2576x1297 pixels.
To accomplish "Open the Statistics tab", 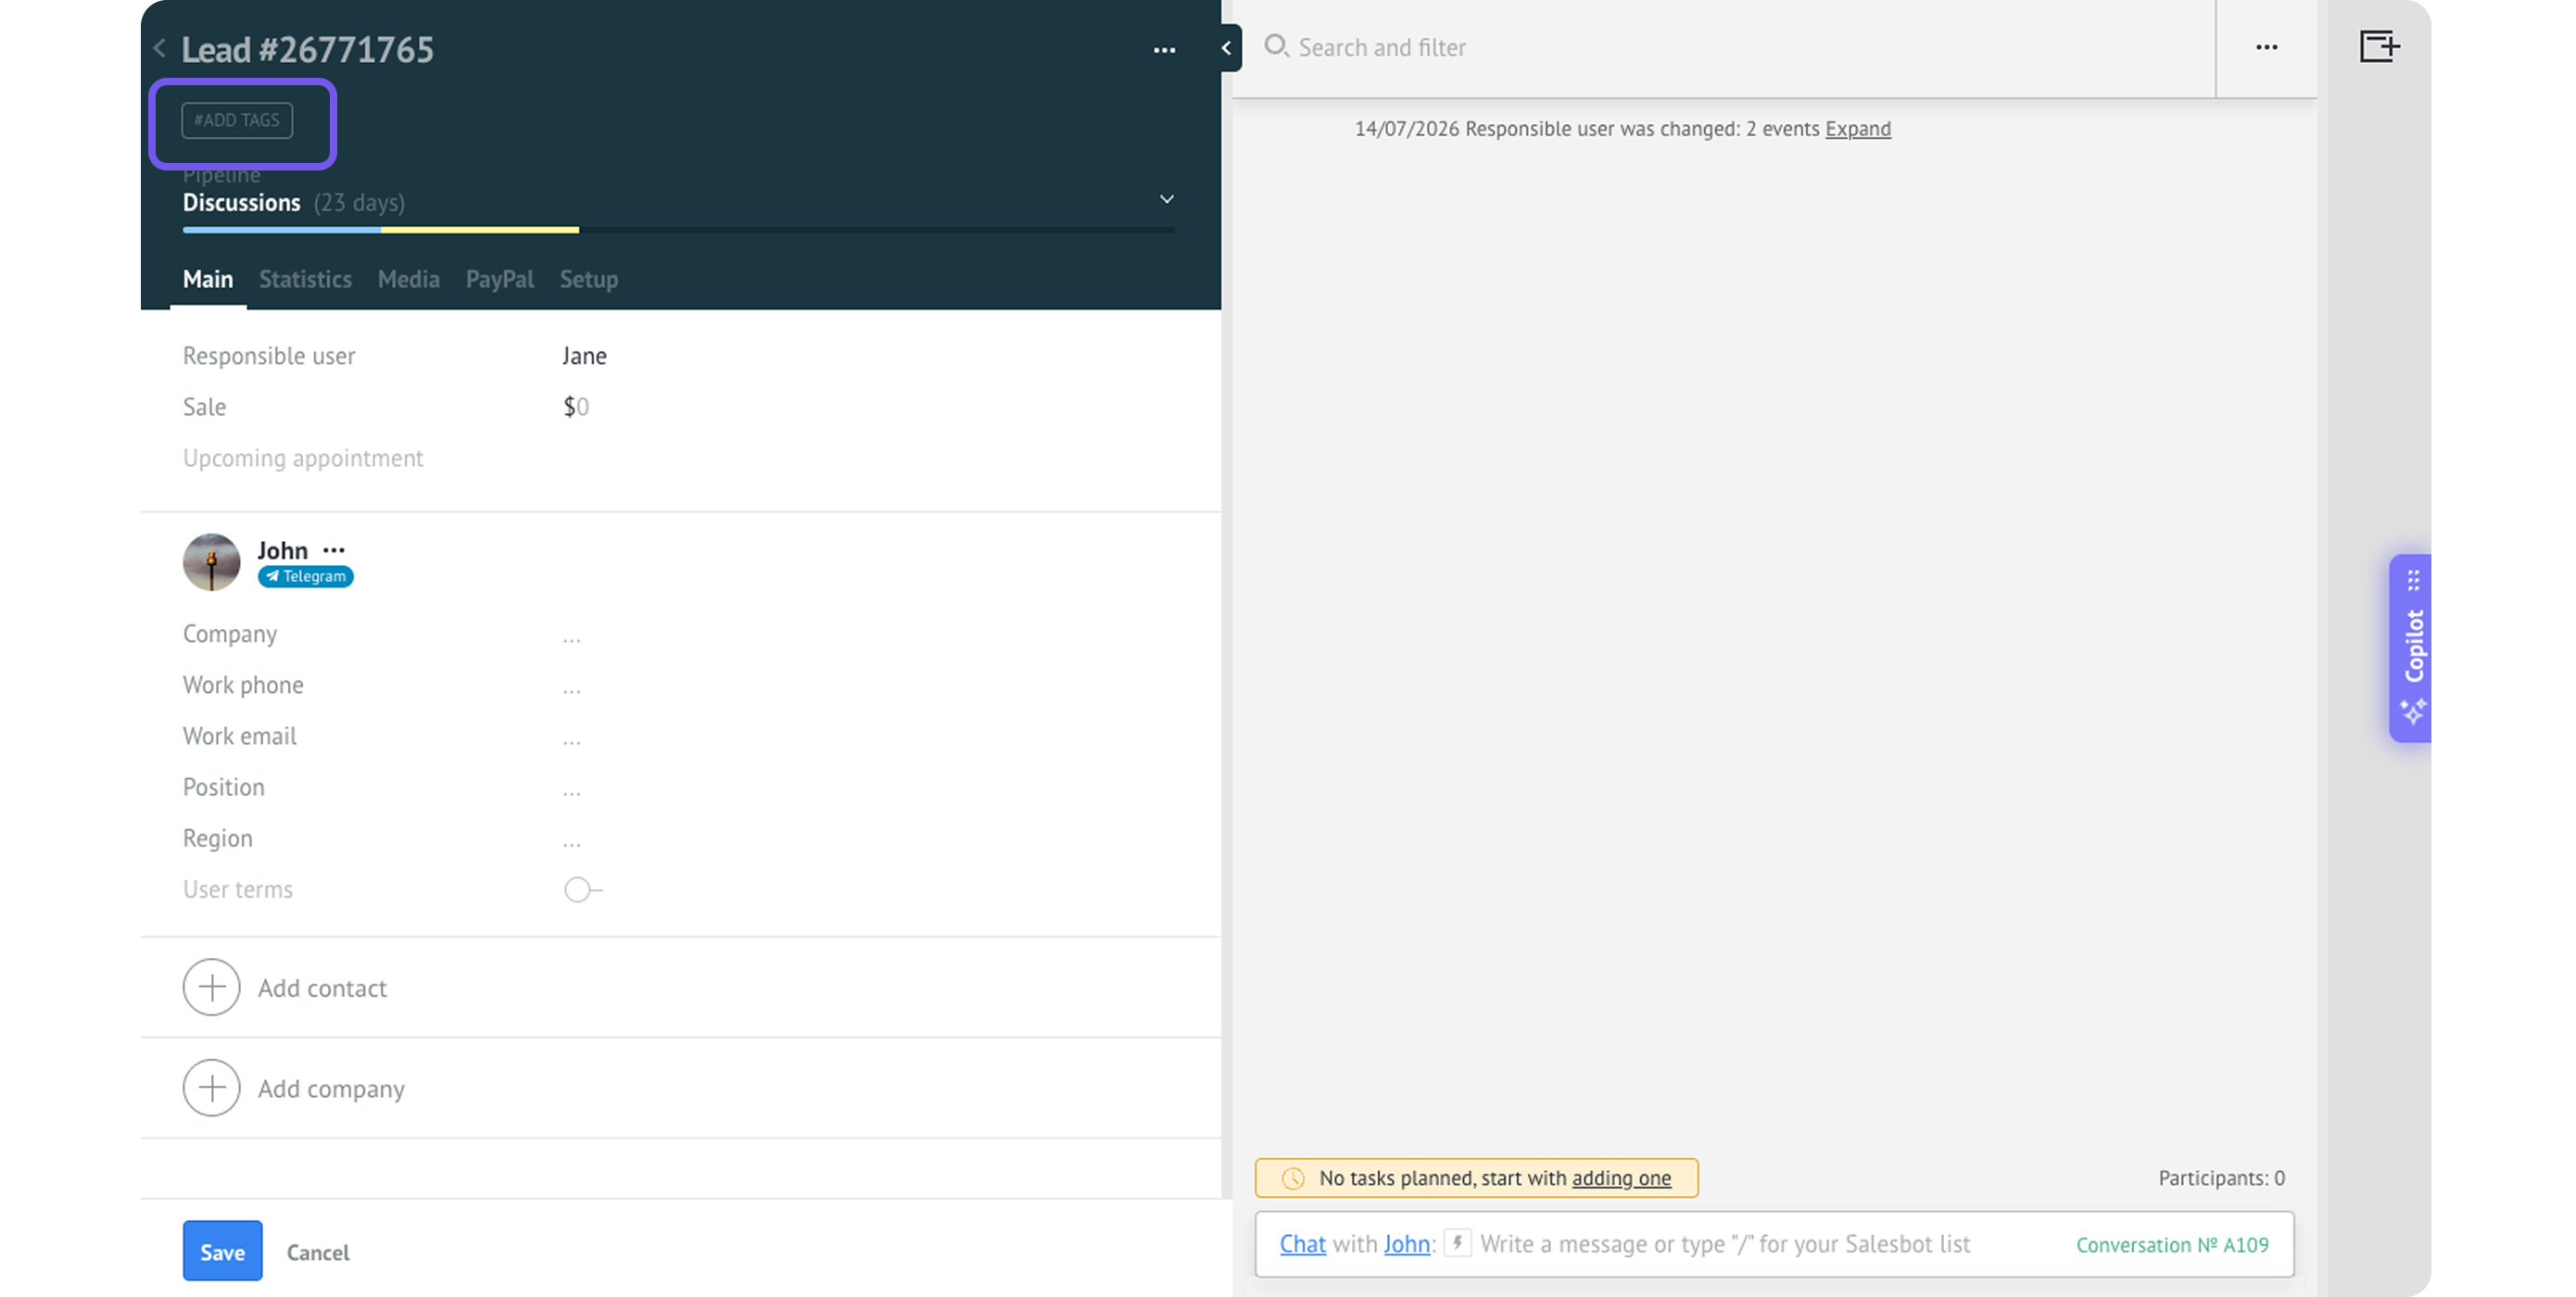I will click(305, 279).
